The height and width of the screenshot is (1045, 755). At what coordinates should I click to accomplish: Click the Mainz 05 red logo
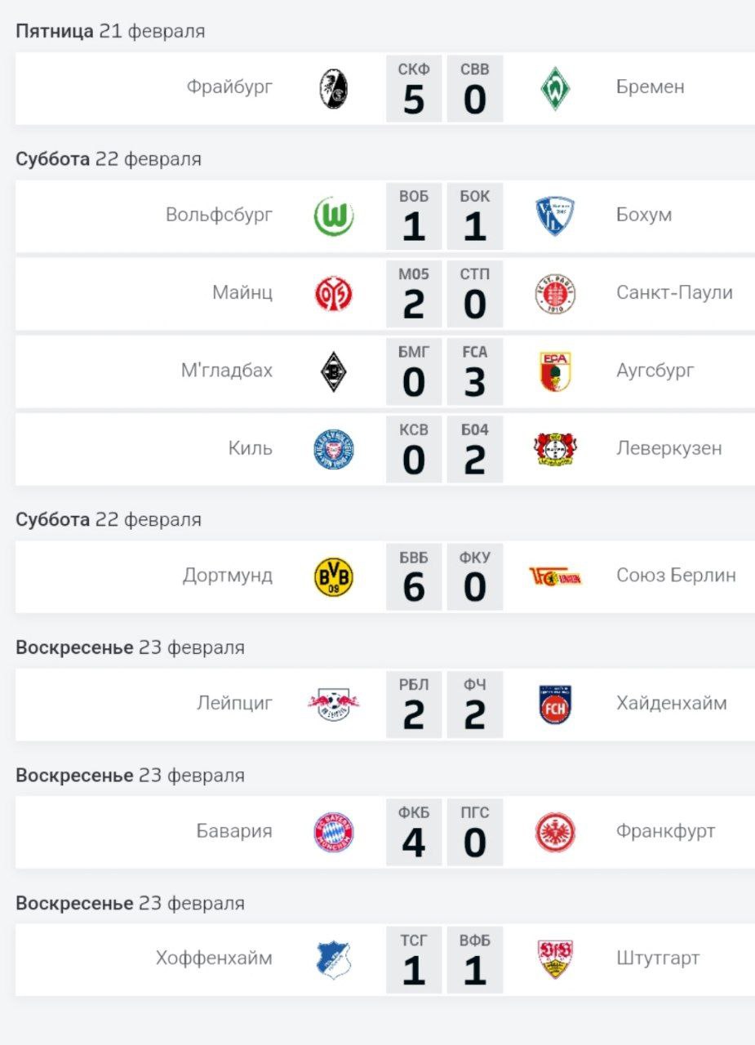coord(334,295)
